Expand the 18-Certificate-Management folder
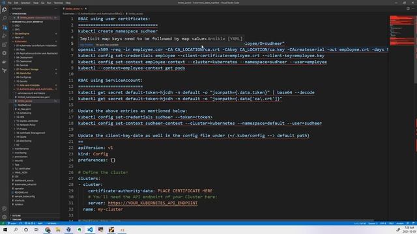Image resolution: width=417 pixels, height=234 pixels. coord(31,133)
